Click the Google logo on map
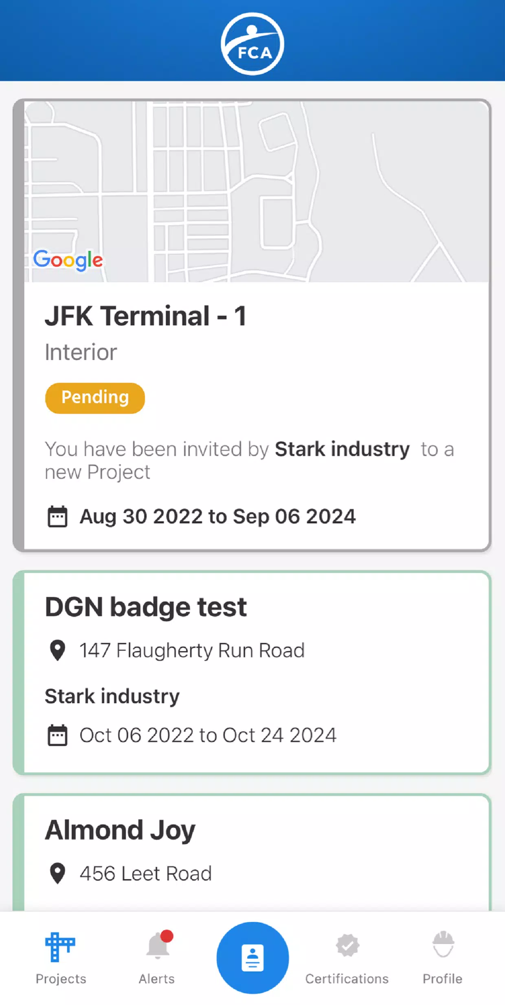 coord(68,260)
